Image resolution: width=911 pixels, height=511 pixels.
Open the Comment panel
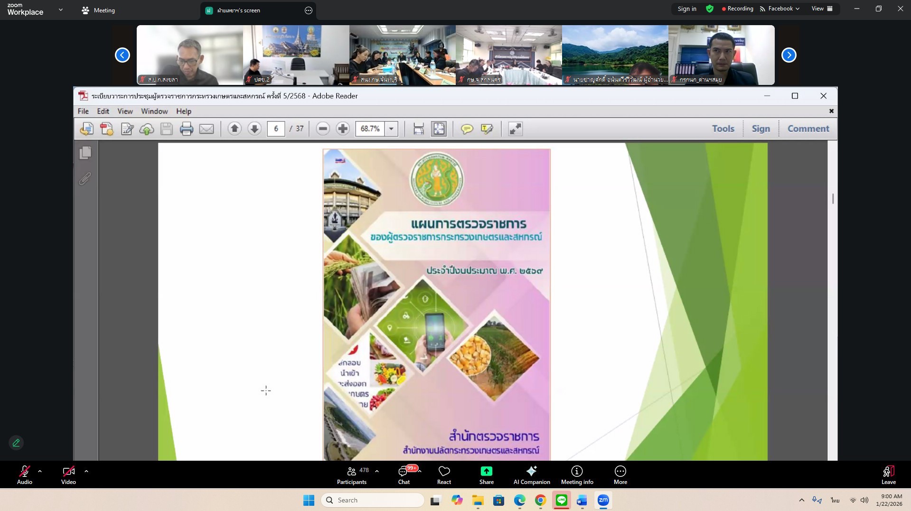[x=808, y=129]
